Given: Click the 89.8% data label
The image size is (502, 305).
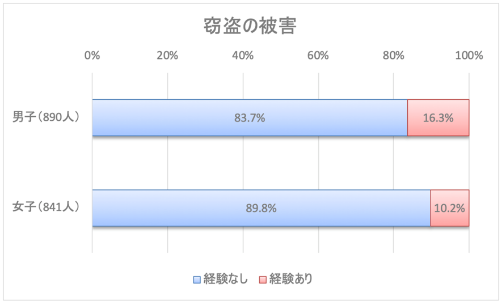Looking at the screenshot, I should [x=261, y=209].
